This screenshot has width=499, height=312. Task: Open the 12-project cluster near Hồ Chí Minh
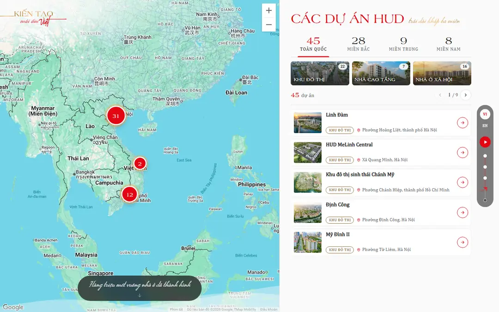pyautogui.click(x=129, y=194)
